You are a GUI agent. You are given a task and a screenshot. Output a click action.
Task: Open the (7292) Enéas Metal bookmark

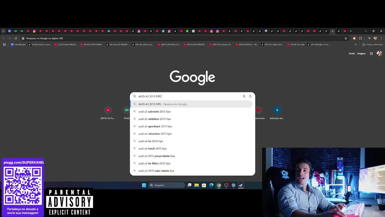pos(66,45)
